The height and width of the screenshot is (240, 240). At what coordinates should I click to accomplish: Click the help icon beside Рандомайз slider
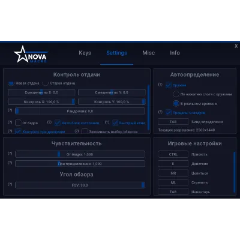[10, 110]
